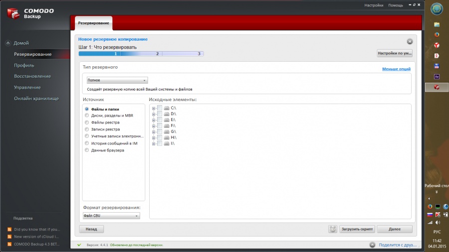The width and height of the screenshot is (449, 252).
Task: Expand the D:\ drive tree node
Action: click(x=154, y=114)
